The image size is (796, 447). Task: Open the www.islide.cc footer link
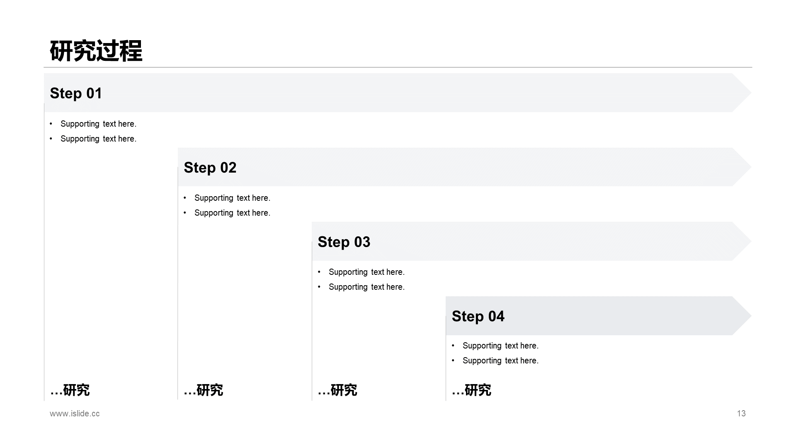(x=75, y=413)
